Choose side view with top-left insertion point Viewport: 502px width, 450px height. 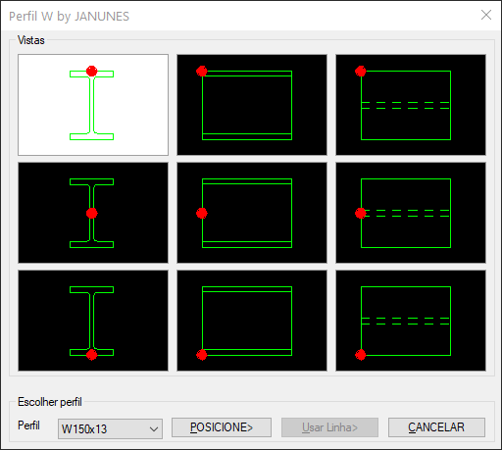[252, 105]
